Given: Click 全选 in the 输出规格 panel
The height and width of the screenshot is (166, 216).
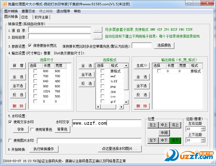Looking at the screenshot, I should pos(142,77).
